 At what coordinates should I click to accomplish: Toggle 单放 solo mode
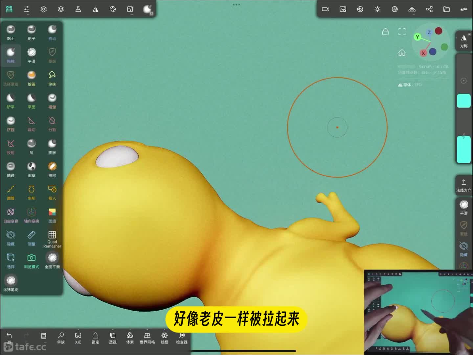(61, 338)
